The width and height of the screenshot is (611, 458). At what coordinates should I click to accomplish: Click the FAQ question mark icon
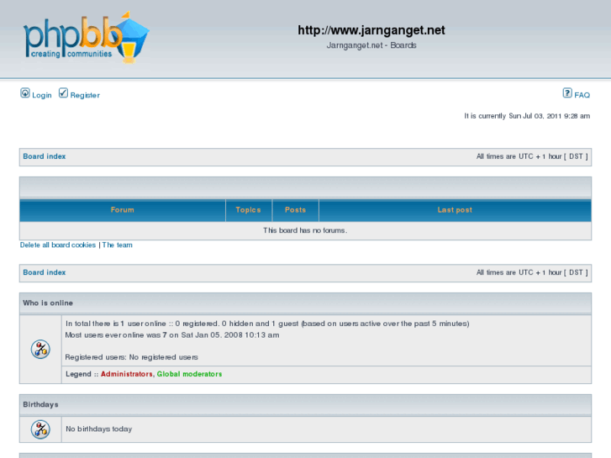click(x=567, y=93)
